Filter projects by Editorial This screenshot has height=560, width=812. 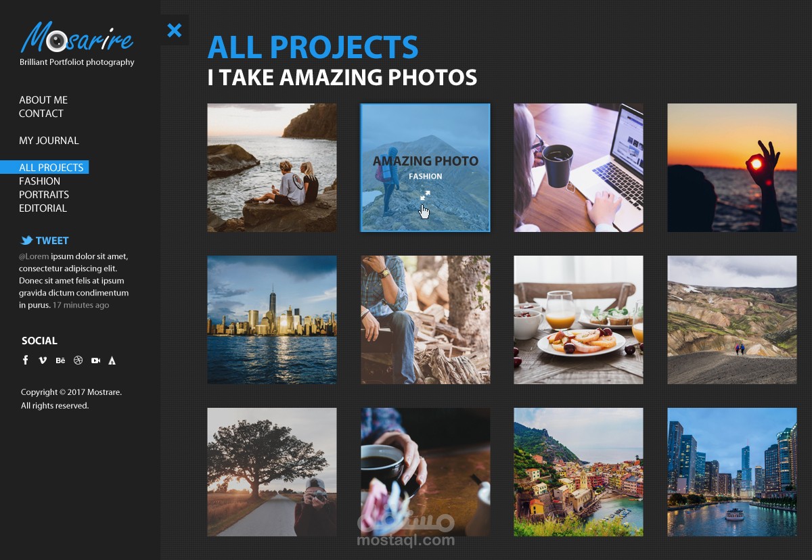[43, 208]
